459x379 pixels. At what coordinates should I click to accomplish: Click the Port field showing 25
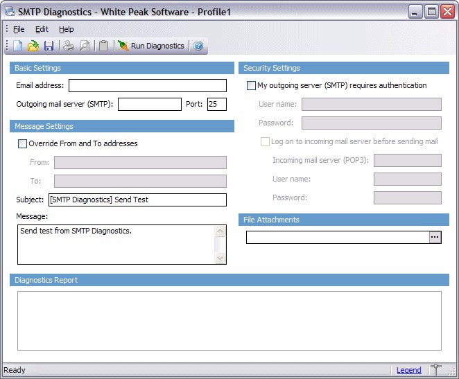217,105
